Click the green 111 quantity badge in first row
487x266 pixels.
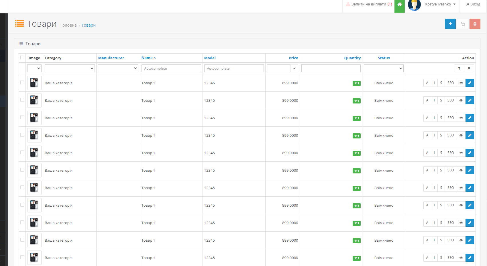[356, 83]
